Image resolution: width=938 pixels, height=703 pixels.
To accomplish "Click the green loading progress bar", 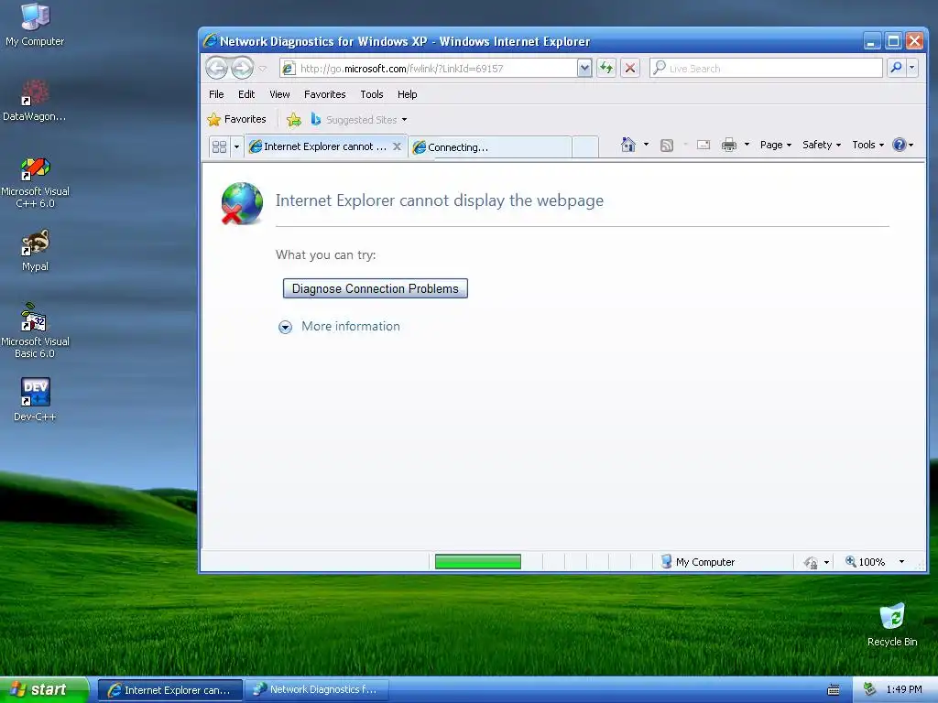I will (x=478, y=562).
